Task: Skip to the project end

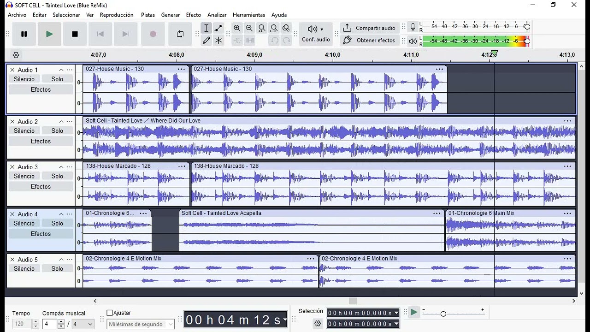Action: point(125,34)
